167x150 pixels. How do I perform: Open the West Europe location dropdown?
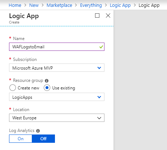57,118
